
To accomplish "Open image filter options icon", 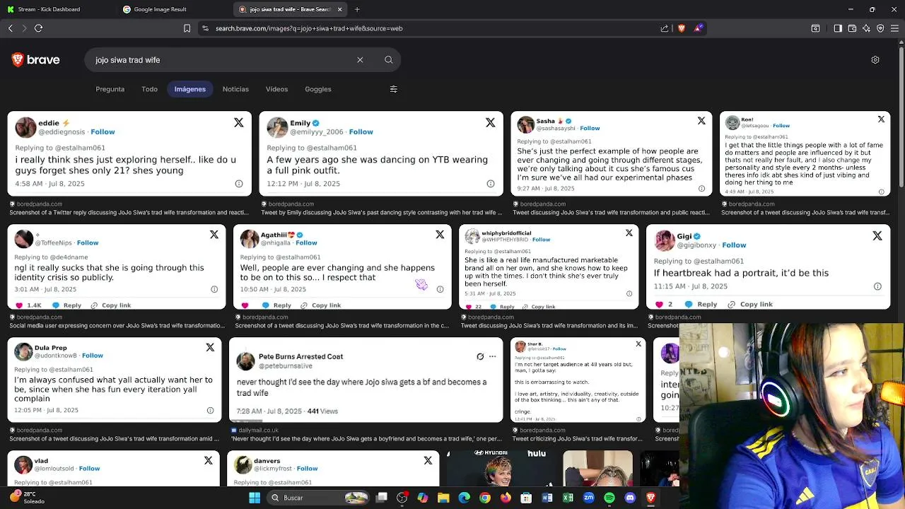I will pos(394,89).
